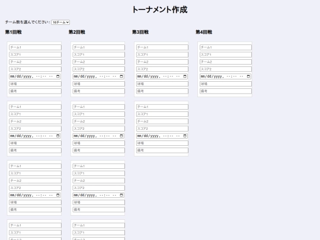Focus チーム2 field in 第1回戦 second match

tap(35, 121)
